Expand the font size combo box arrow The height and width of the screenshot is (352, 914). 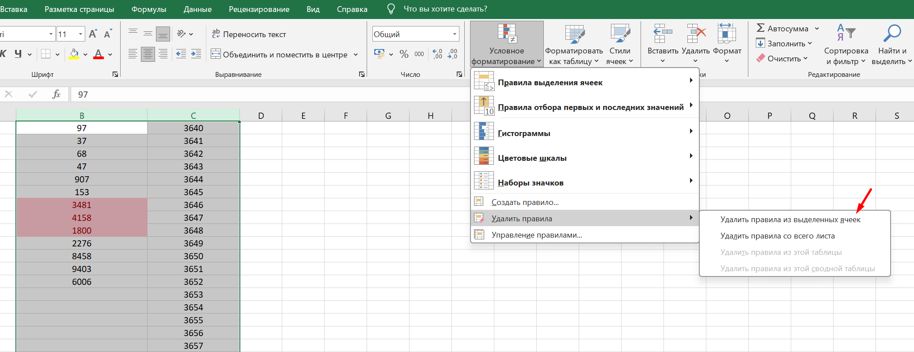tap(80, 34)
